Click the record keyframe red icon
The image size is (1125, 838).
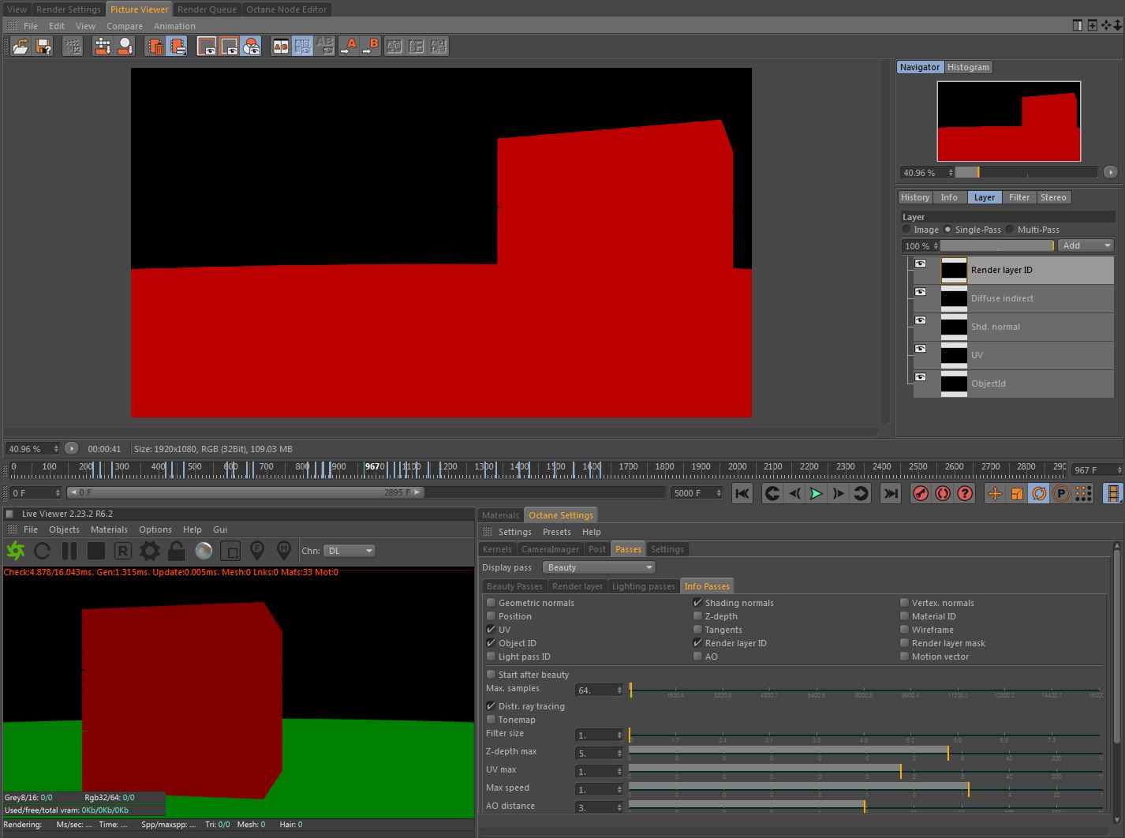pos(921,493)
